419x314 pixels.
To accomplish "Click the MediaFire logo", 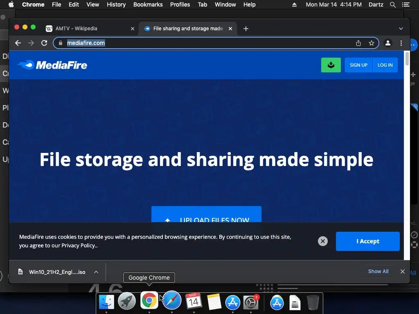I will [x=52, y=65].
